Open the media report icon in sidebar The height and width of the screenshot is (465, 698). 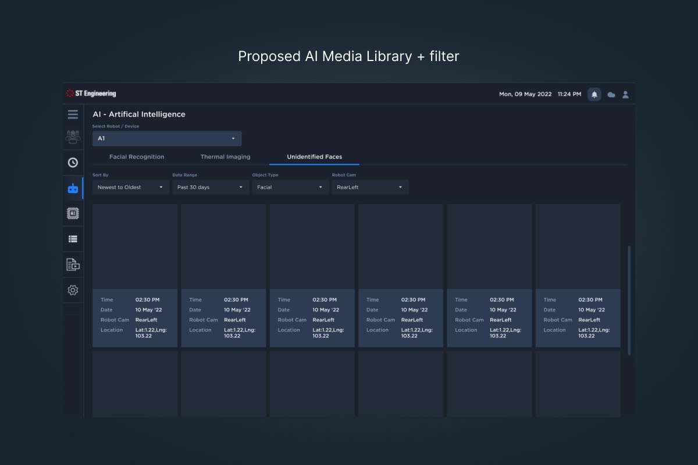click(x=73, y=265)
